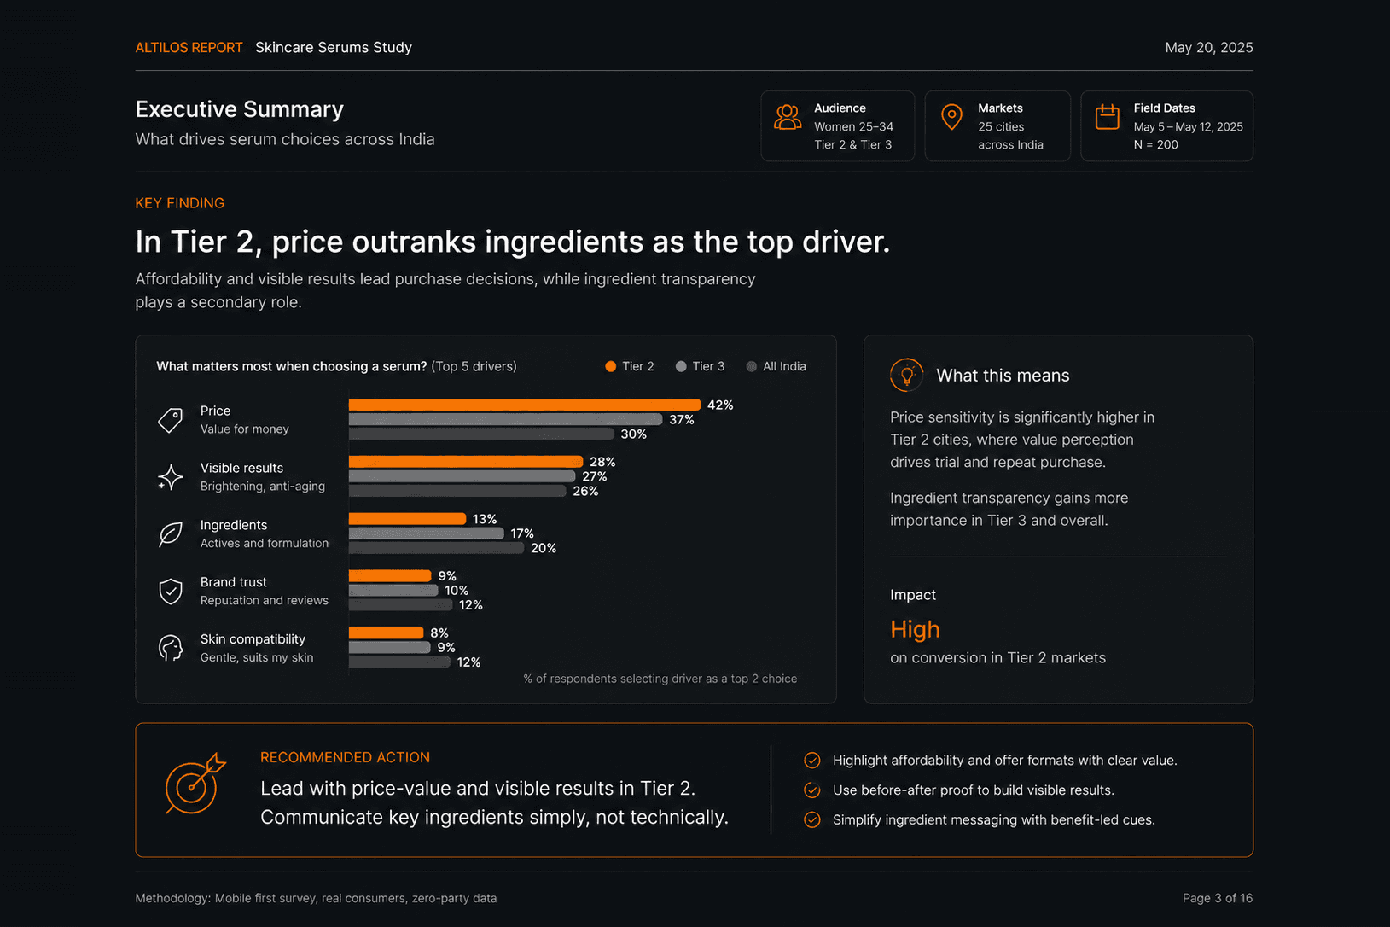The height and width of the screenshot is (927, 1390).
Task: Toggle the All India legend marker
Action: click(x=751, y=367)
